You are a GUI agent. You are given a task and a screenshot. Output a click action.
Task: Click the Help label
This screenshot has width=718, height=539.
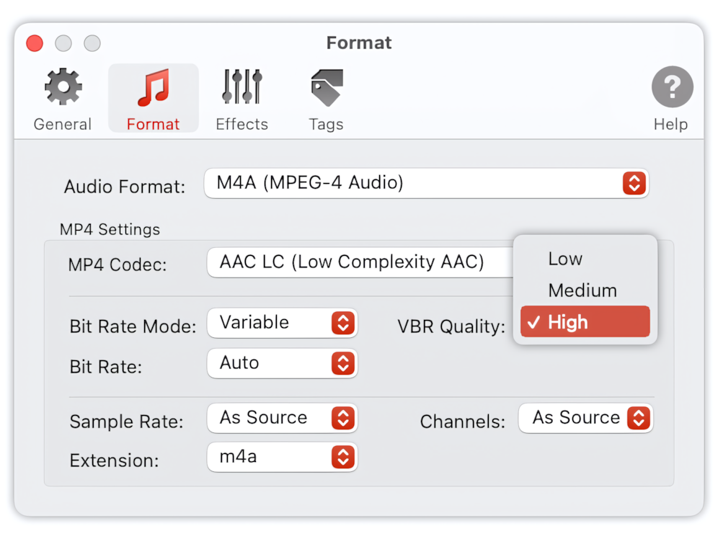670,125
